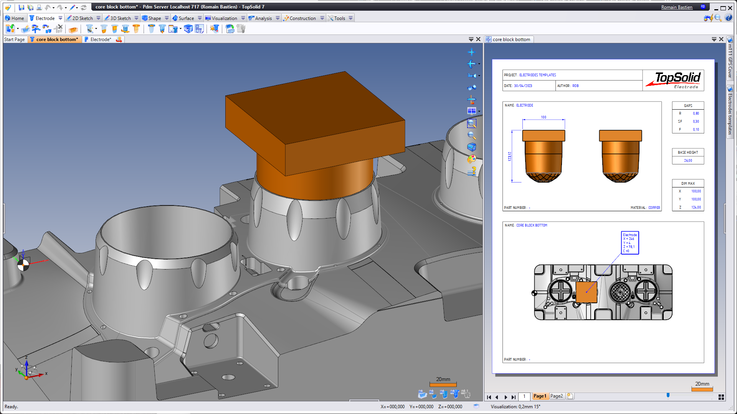Image resolution: width=737 pixels, height=414 pixels.
Task: Click the block creation icon in Electrode toolbar
Action: (73, 29)
